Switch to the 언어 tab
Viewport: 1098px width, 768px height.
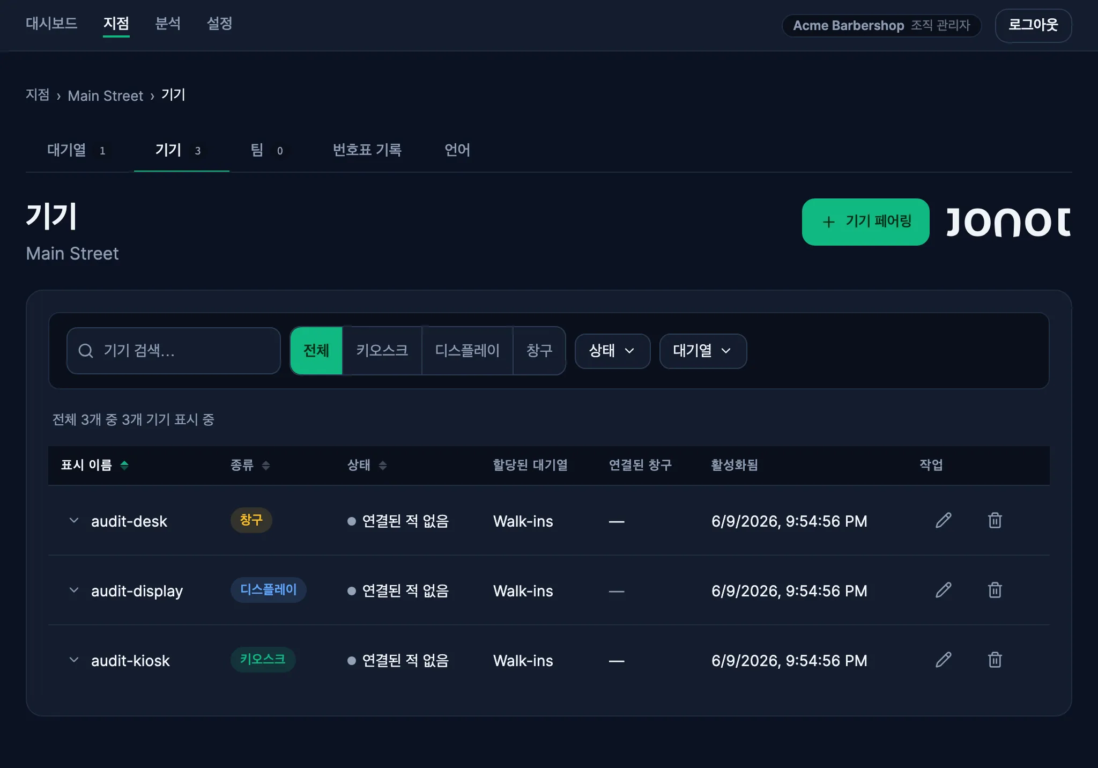coord(457,150)
